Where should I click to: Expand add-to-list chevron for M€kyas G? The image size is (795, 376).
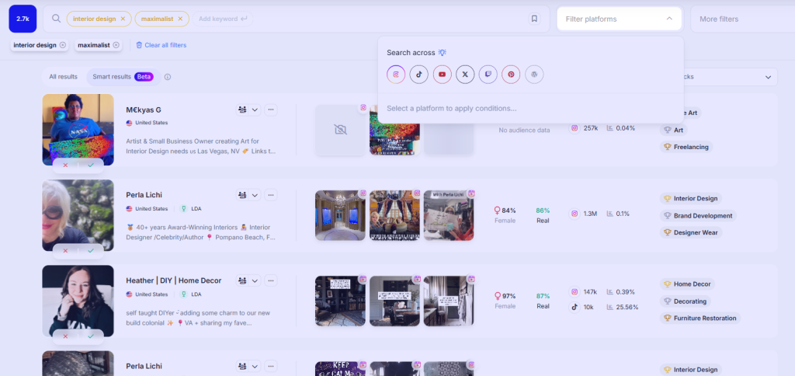click(x=255, y=110)
